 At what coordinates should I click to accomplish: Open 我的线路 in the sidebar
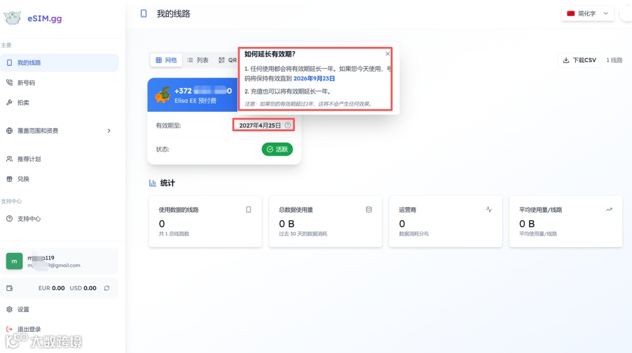(x=59, y=63)
